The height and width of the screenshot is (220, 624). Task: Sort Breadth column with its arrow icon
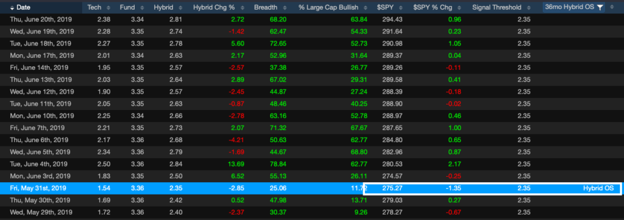pos(285,7)
